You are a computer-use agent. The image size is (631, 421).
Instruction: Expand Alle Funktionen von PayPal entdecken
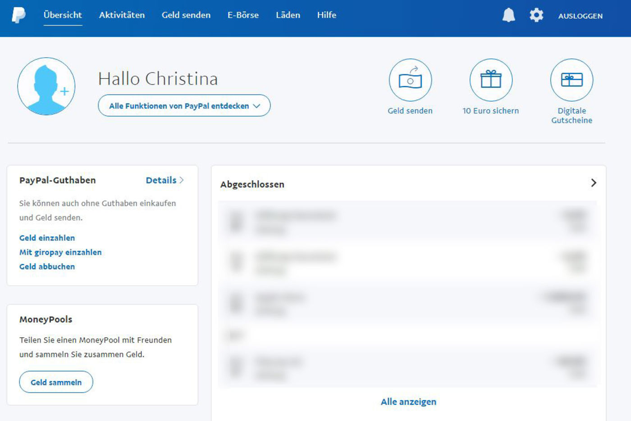pyautogui.click(x=184, y=105)
